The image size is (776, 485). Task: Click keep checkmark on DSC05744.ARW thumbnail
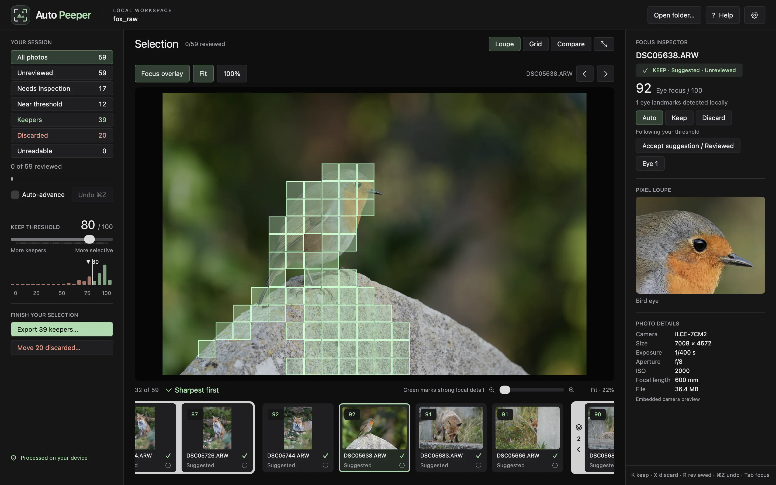click(x=325, y=455)
